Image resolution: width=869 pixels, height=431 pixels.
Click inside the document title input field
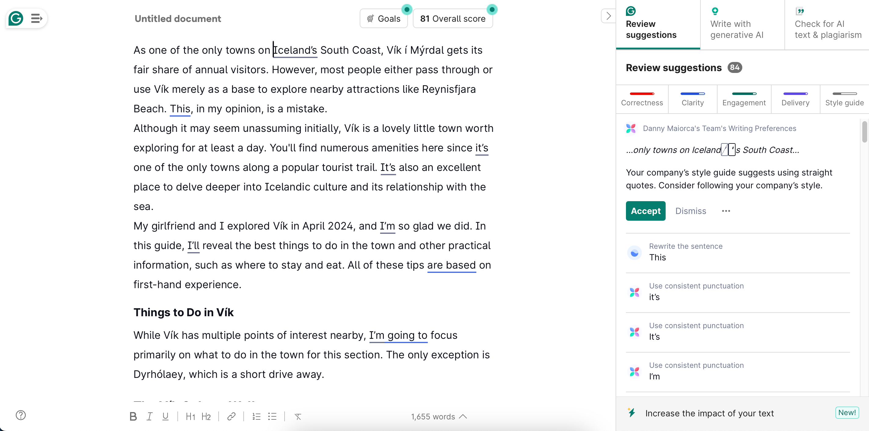(x=177, y=18)
